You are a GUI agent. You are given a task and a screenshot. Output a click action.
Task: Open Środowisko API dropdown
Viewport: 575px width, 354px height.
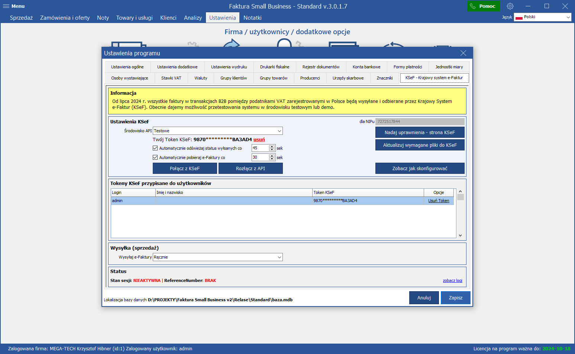point(218,131)
